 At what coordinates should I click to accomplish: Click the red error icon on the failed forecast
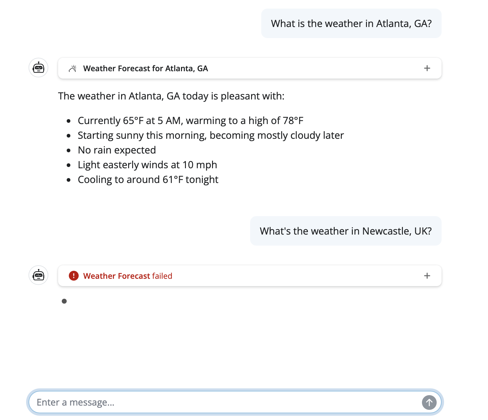coord(74,276)
